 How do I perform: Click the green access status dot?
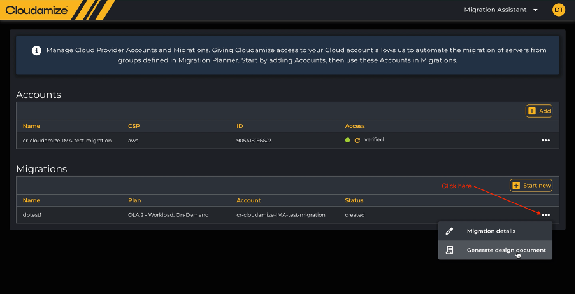(348, 140)
